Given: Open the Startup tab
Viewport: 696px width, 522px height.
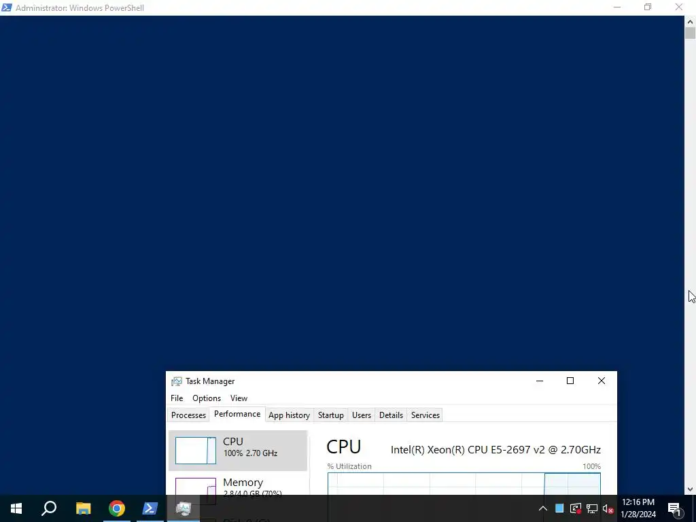Looking at the screenshot, I should coord(331,415).
